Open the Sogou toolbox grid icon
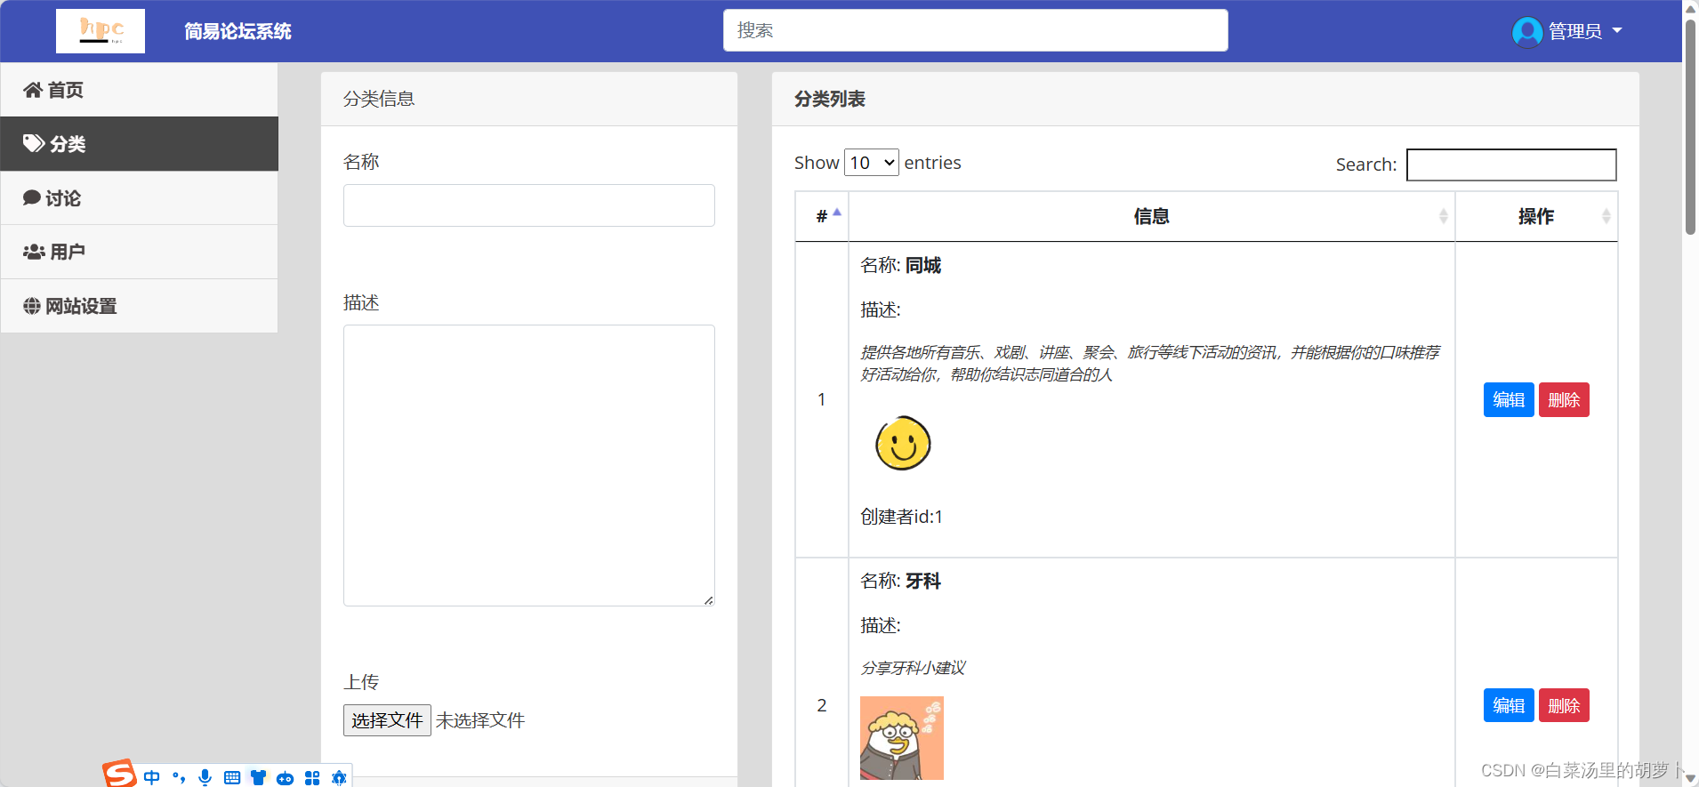Viewport: 1699px width, 787px height. (312, 777)
